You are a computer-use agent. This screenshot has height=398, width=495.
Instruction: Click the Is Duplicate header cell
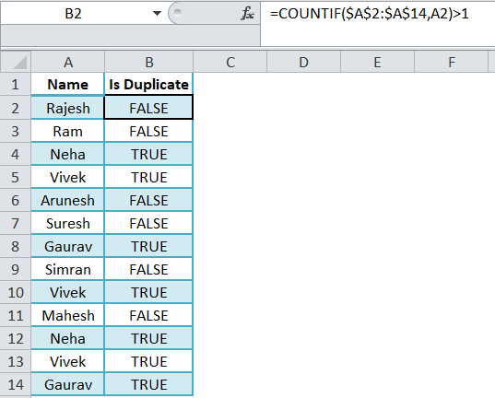tap(148, 84)
